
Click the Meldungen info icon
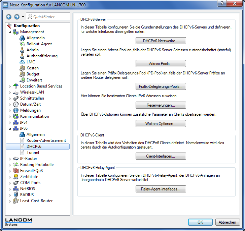click(x=16, y=110)
